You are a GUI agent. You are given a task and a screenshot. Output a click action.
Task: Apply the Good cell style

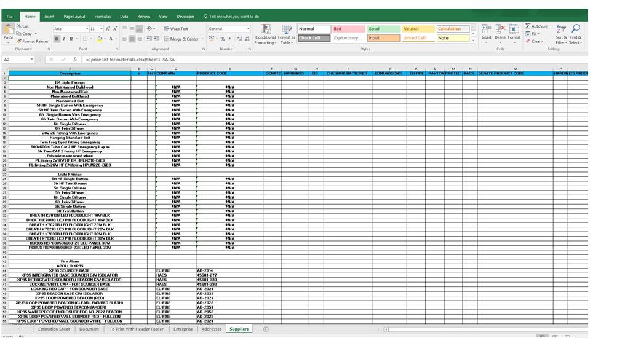point(383,29)
